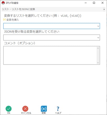Click the 変数を挿入 link
The image size is (107, 115).
click(x=13, y=20)
